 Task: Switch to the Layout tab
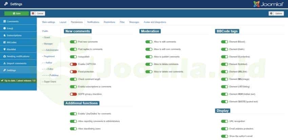(x=63, y=22)
